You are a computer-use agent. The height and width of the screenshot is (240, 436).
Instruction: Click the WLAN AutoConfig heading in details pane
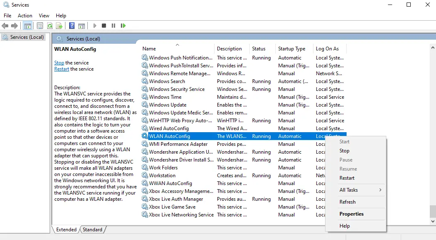75,49
